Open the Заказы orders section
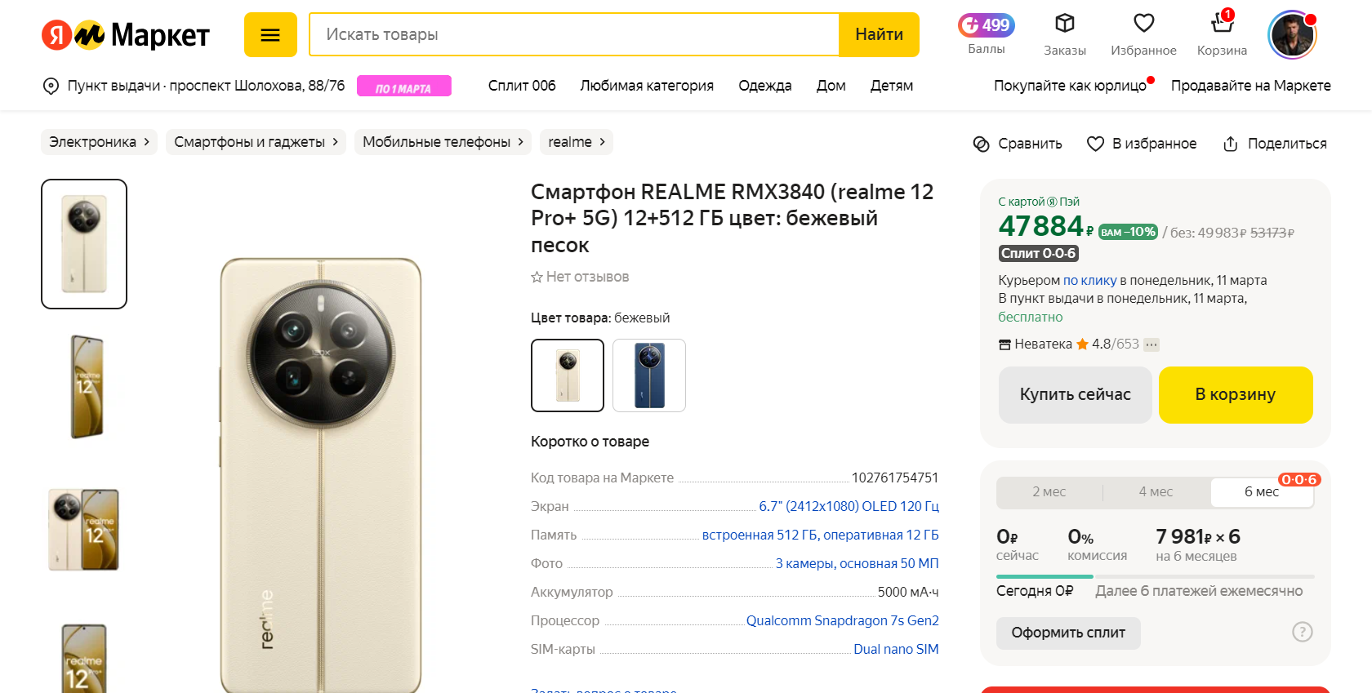The width and height of the screenshot is (1372, 693). (1064, 33)
